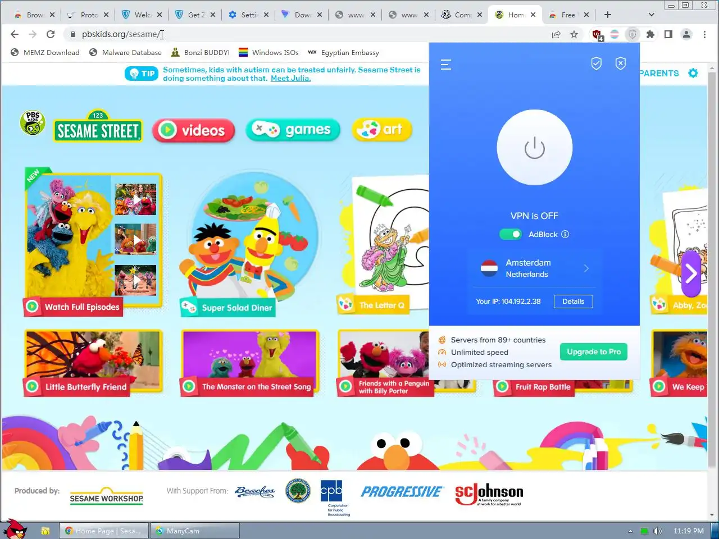Open the Malware Database bookmark
The width and height of the screenshot is (719, 539).
click(125, 53)
